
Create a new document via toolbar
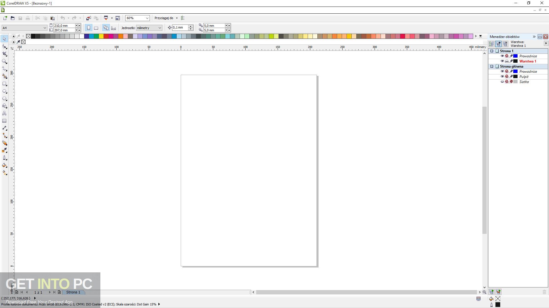pos(5,18)
